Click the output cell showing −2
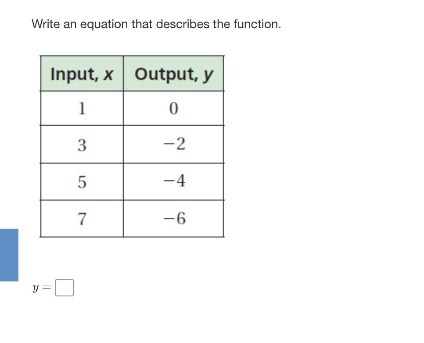 coord(174,144)
